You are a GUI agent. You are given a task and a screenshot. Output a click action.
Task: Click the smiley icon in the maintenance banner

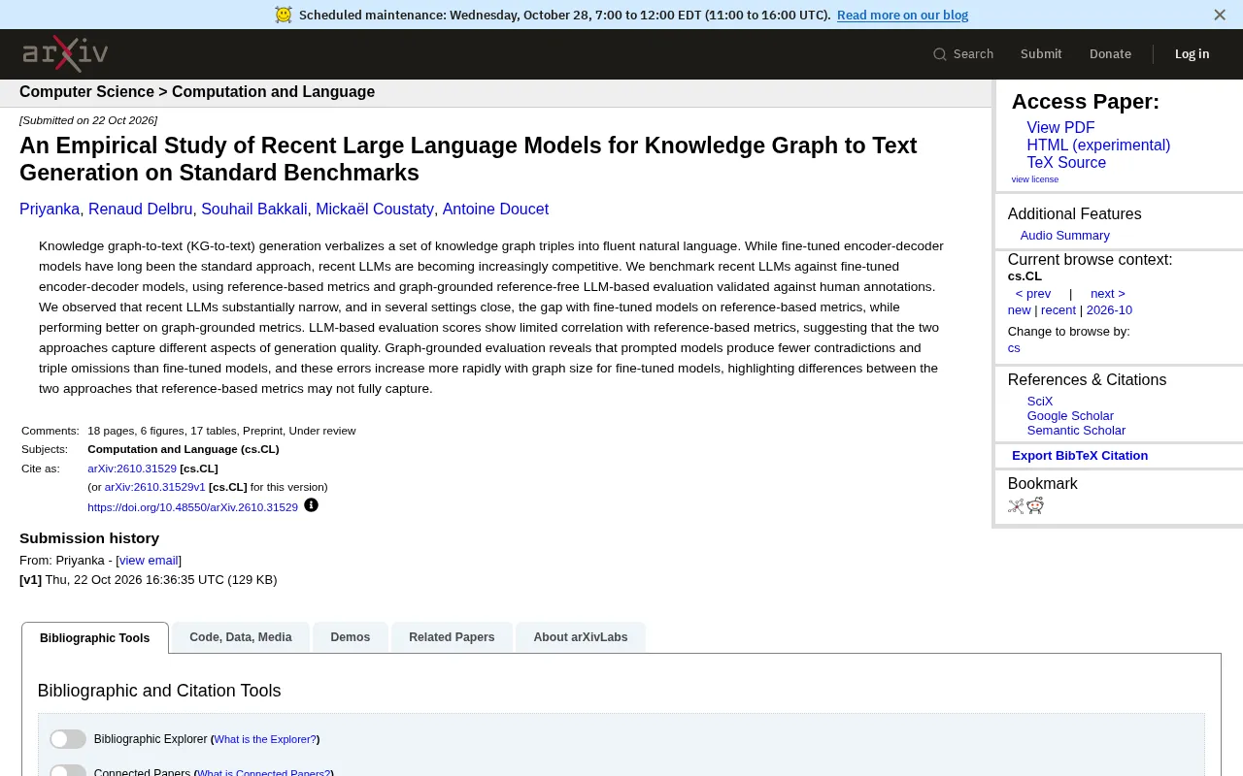click(x=284, y=15)
